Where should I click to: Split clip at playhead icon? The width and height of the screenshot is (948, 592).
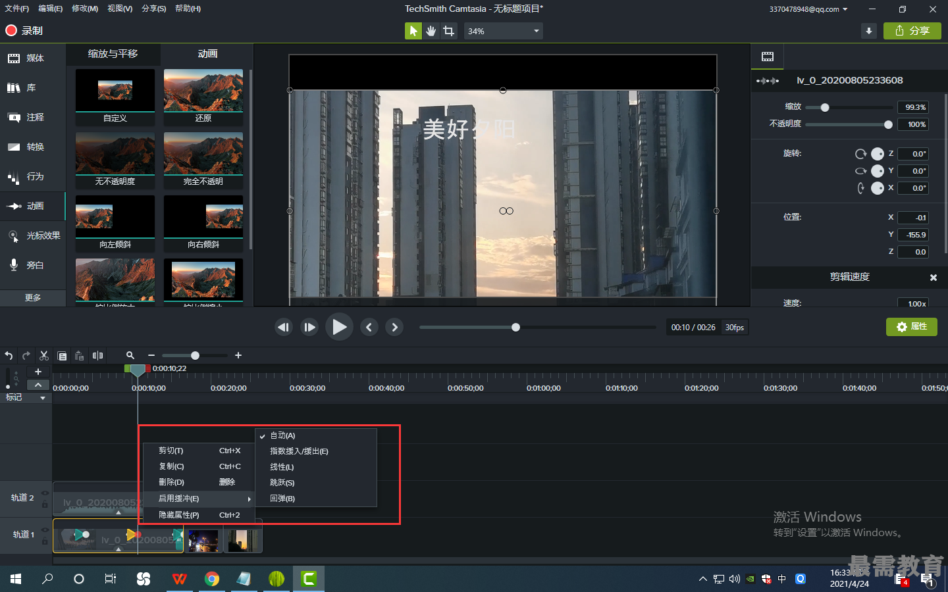pos(97,355)
